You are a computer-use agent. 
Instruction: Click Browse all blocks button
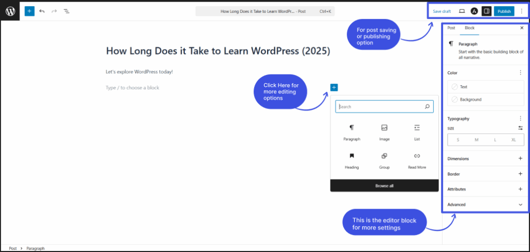(385, 185)
